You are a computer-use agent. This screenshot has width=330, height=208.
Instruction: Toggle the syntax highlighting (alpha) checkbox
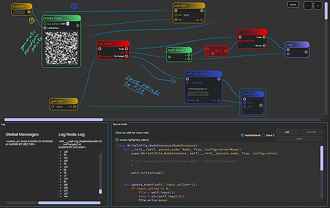(x=117, y=140)
